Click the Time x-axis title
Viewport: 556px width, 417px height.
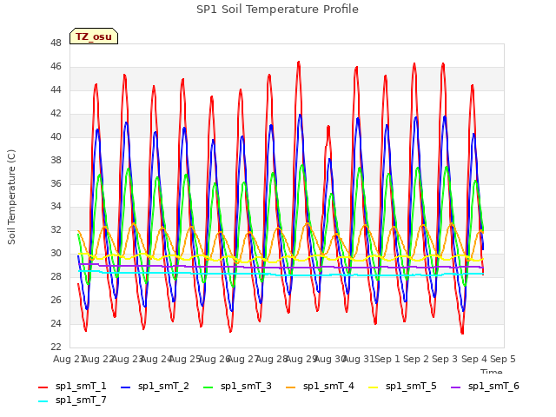pos(491,371)
